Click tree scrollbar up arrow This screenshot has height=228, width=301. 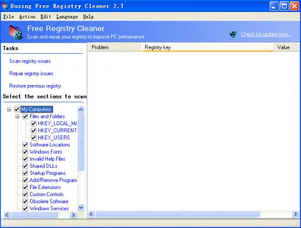(81, 110)
